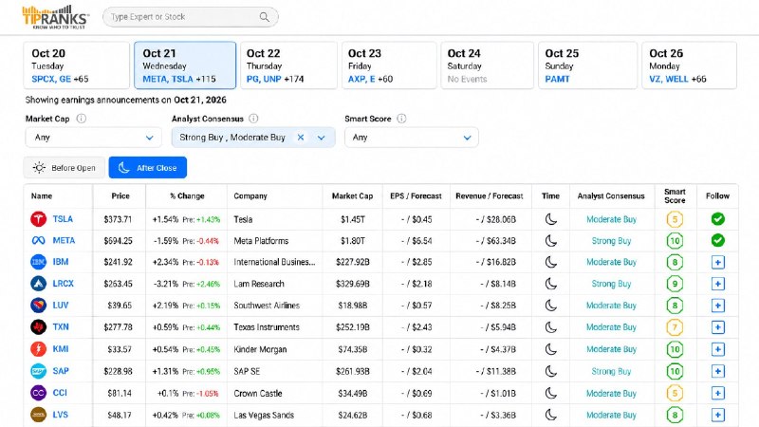Screen dimensions: 759x427
Task: Open the LUV ticker link
Action: coord(61,306)
